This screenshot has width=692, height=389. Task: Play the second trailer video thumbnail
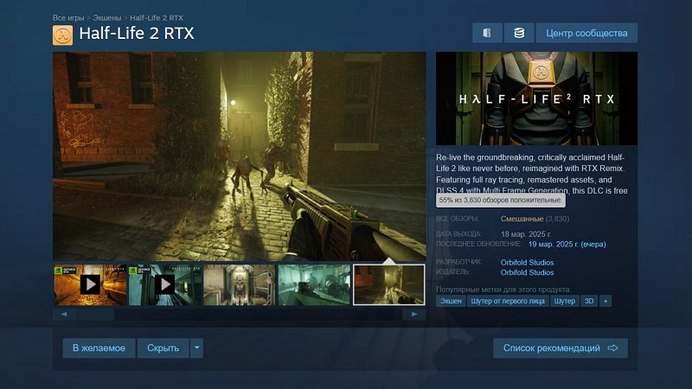coord(164,284)
